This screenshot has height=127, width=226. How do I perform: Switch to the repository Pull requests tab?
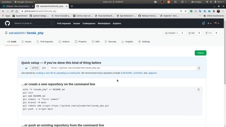pos(45,42)
